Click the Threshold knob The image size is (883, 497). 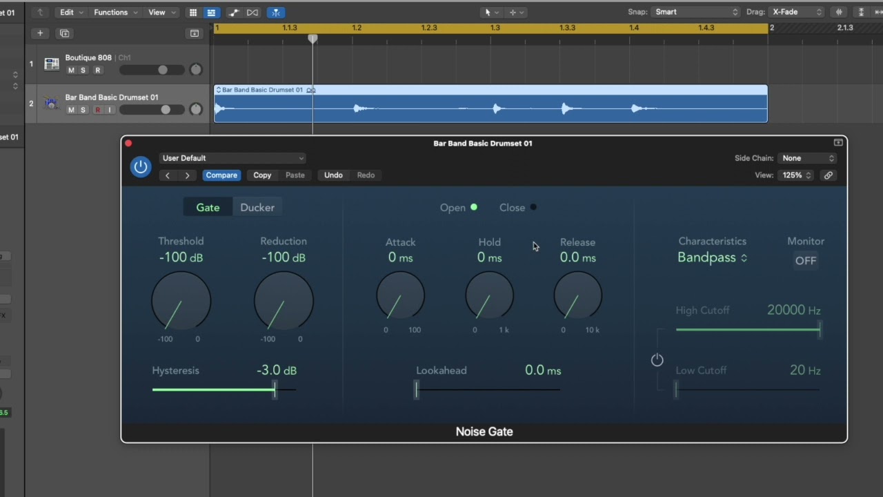[x=181, y=300]
